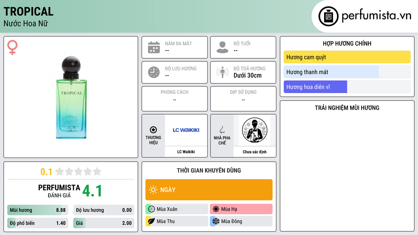Screen dimensions: 418x235
Task: Click the Chưa xác định perfumer illustration
Action: (x=255, y=130)
